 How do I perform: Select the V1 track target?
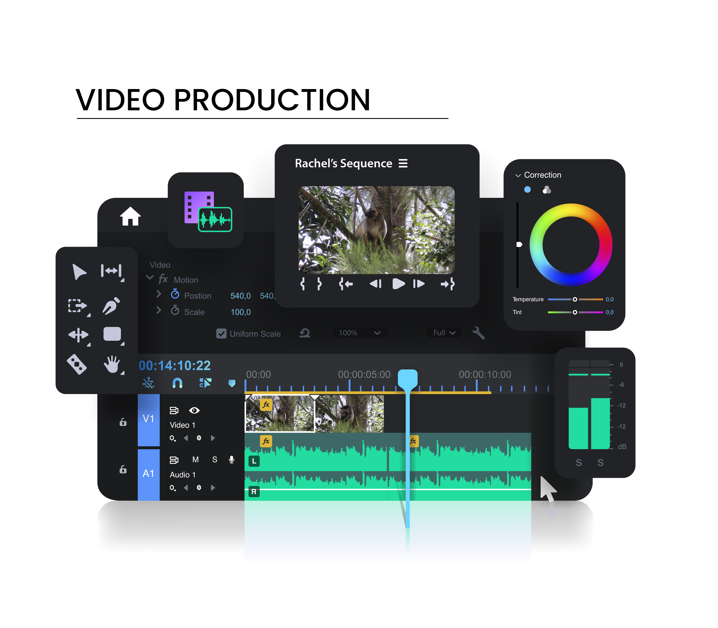point(148,419)
